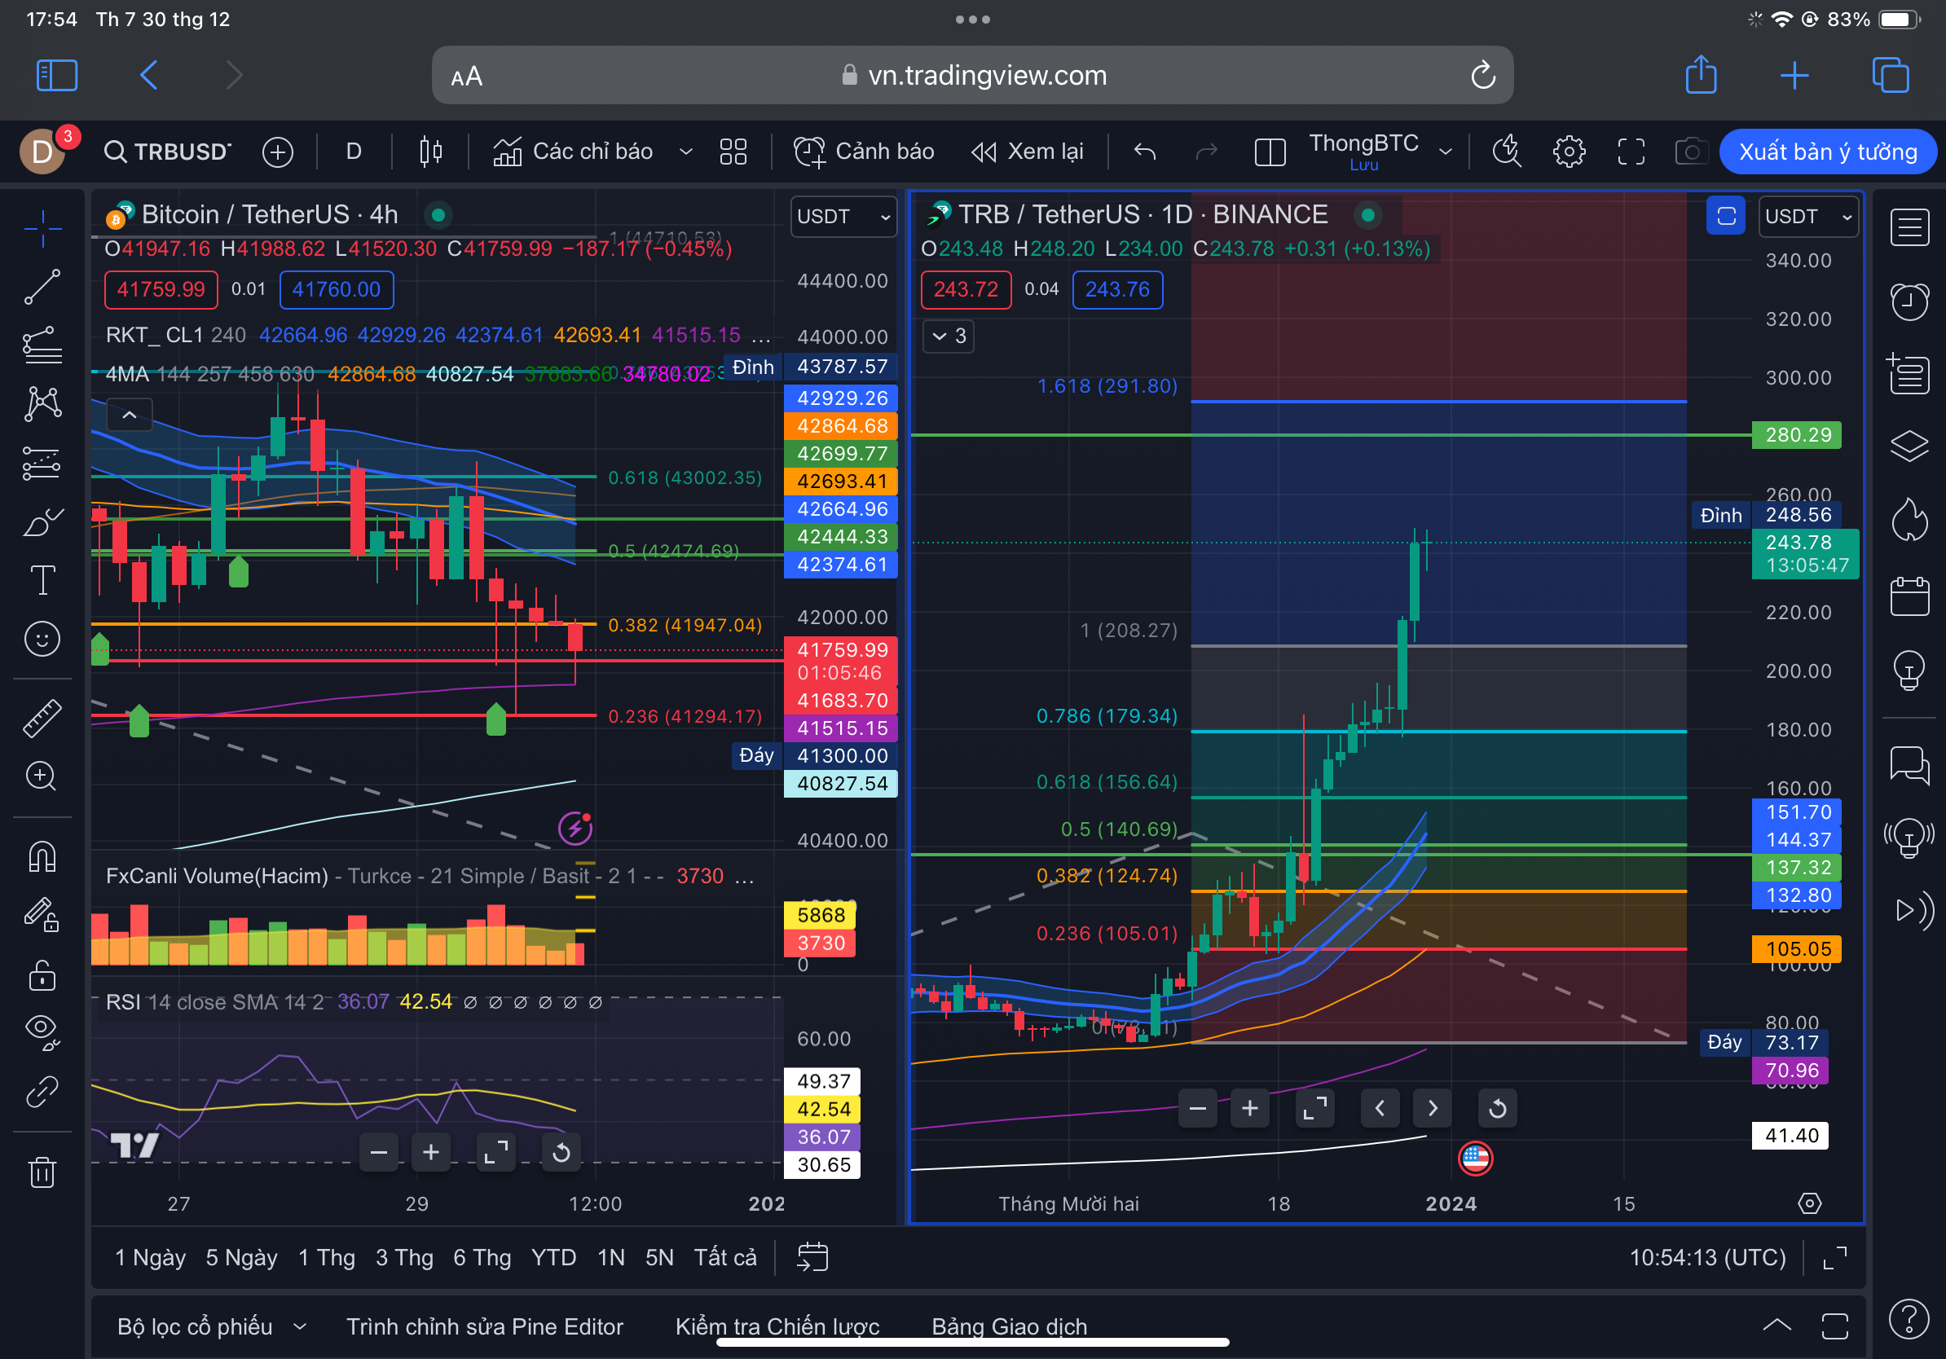Image resolution: width=1946 pixels, height=1359 pixels.
Task: Add symbol to compare with plus icon
Action: (x=278, y=152)
